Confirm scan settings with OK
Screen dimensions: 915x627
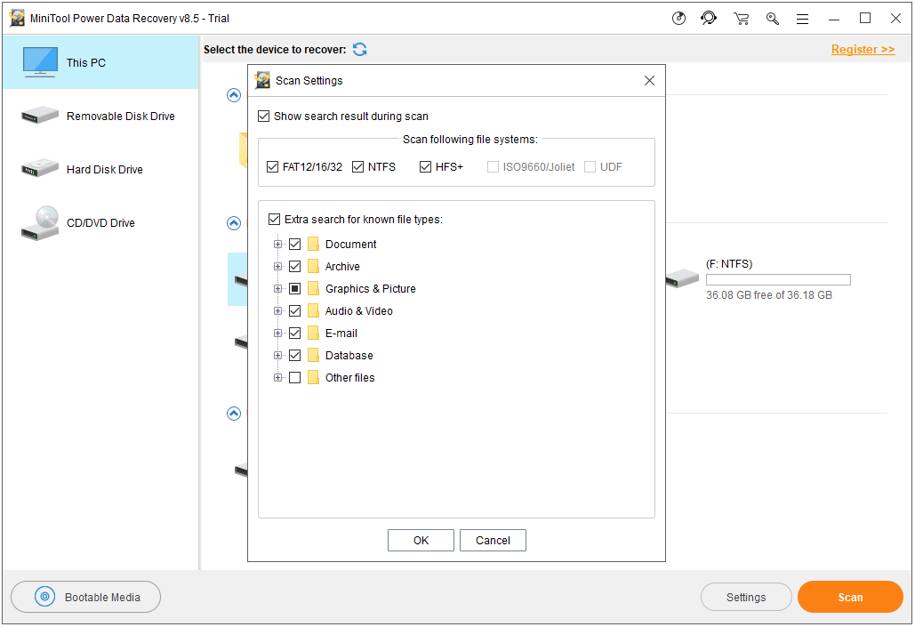pos(421,541)
